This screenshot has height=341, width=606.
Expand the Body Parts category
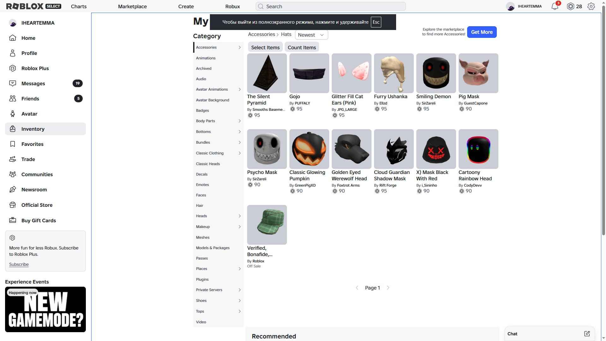240,121
